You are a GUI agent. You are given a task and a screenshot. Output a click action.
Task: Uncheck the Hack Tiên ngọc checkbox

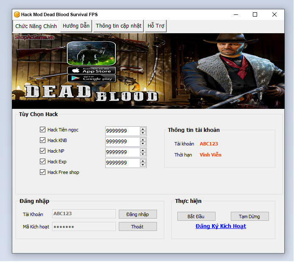(x=42, y=129)
